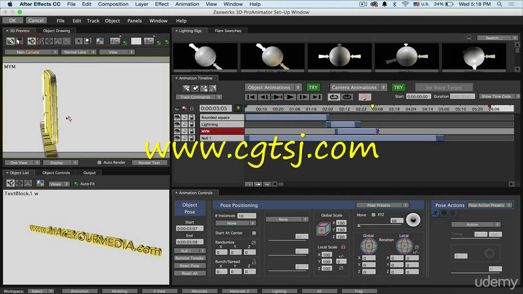Click the BG background button
Image resolution: width=523 pixels, height=294 pixels.
pos(149,41)
